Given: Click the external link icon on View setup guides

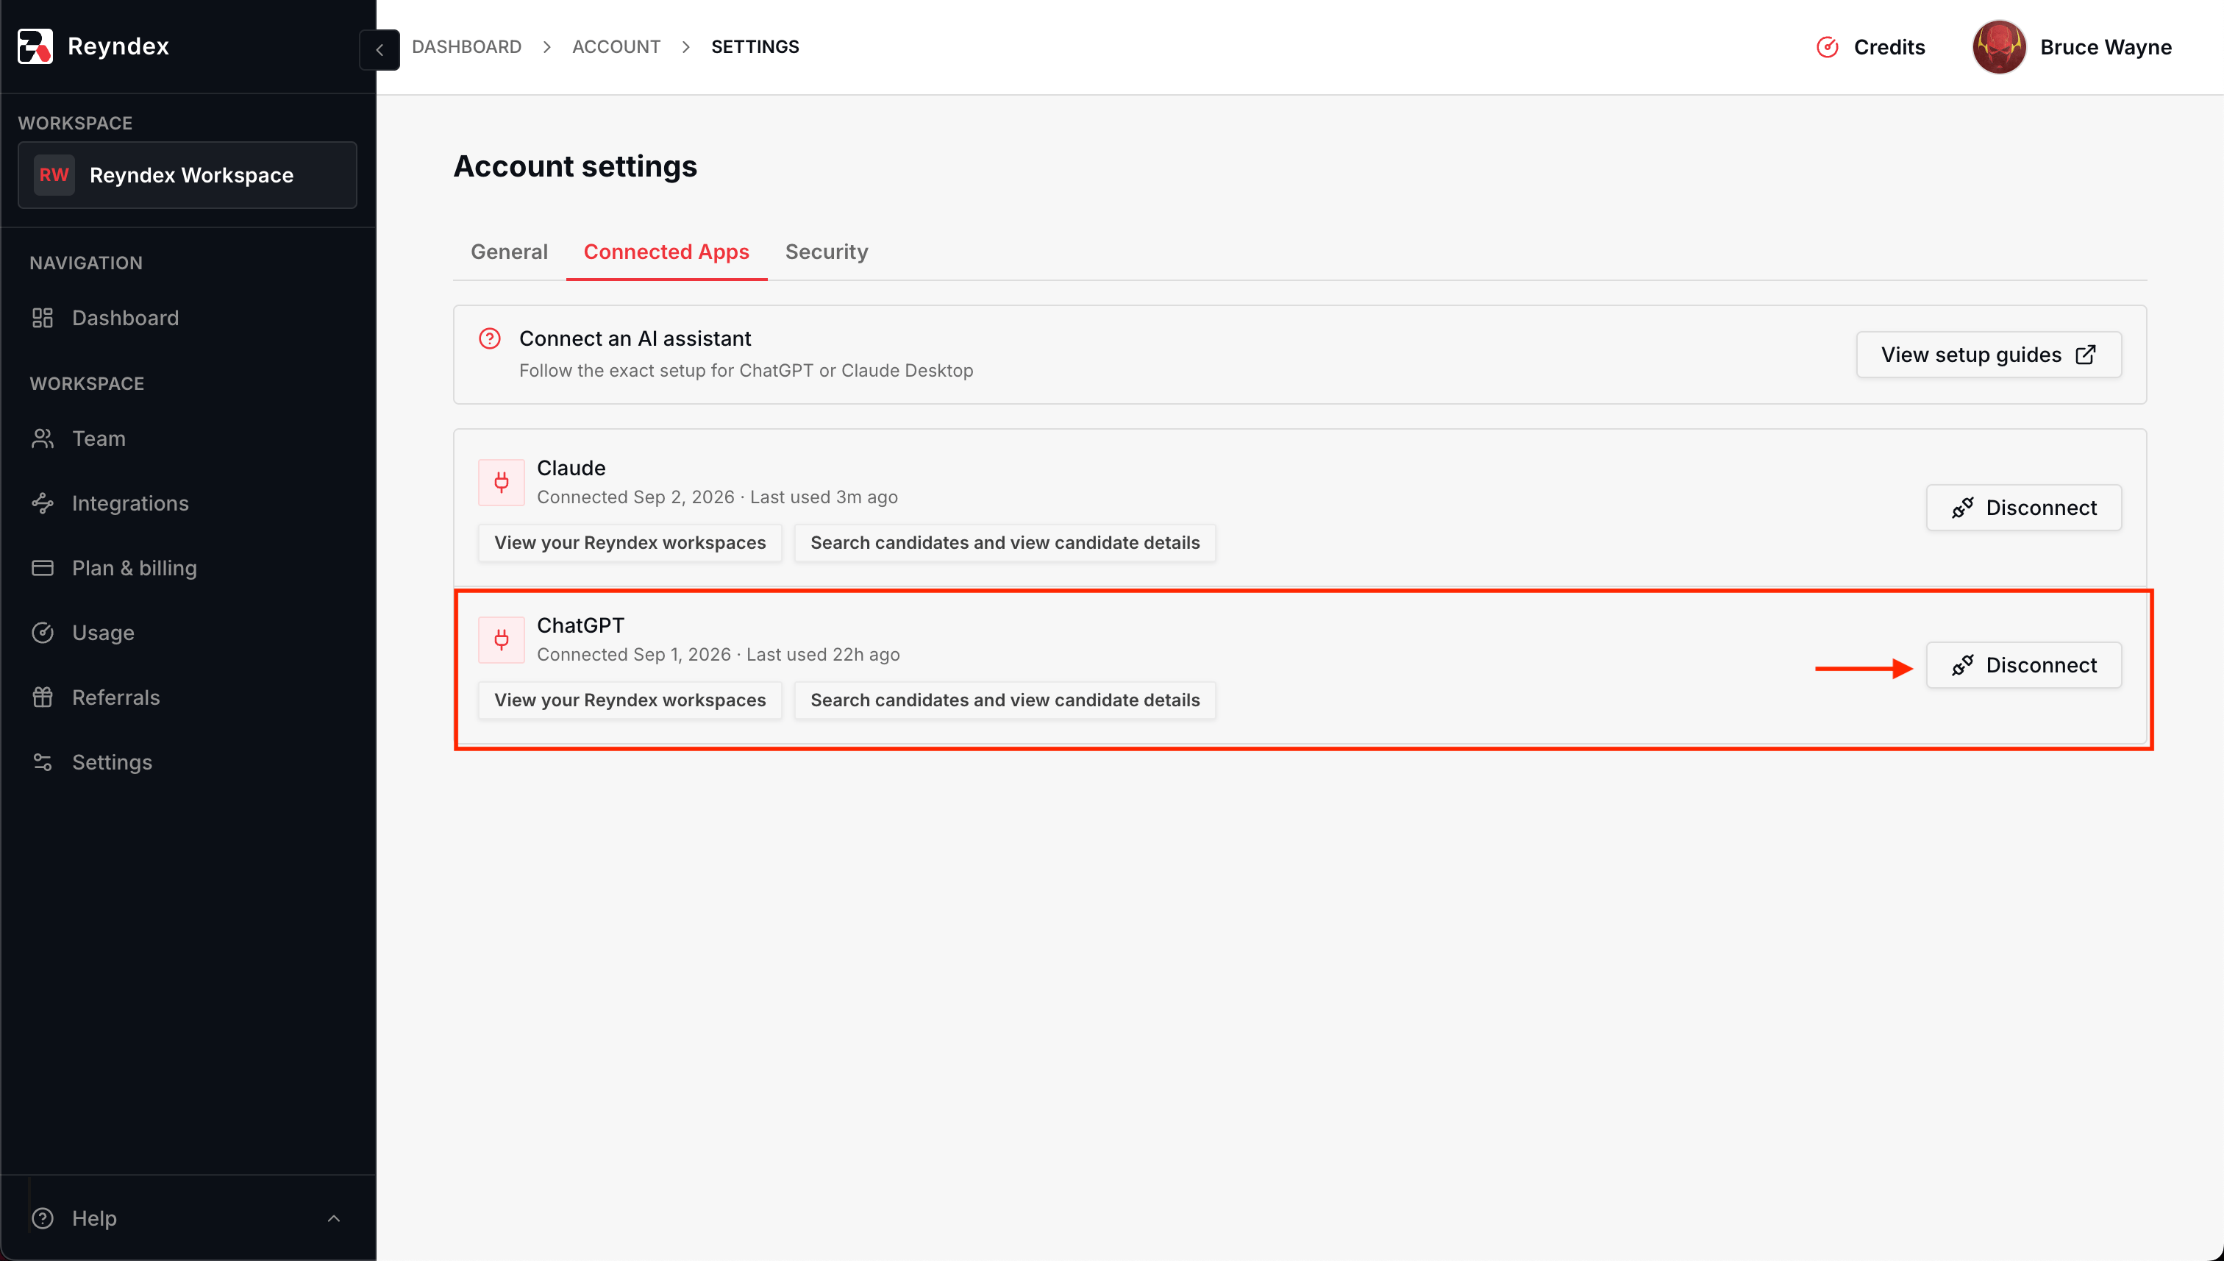Looking at the screenshot, I should (2086, 354).
